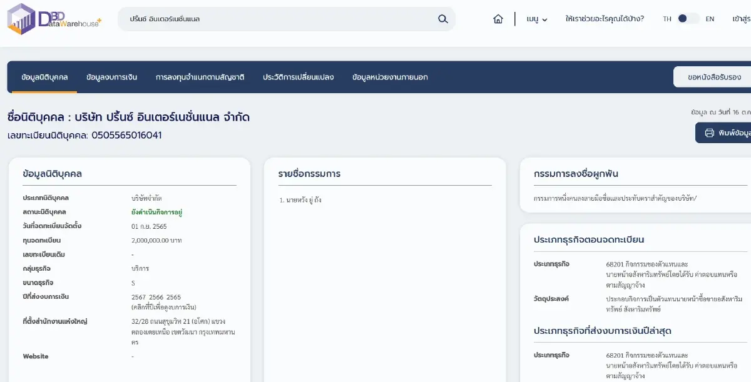View the ประวัติการเปลี่ยนแปลง tab
Viewport: 751px width, 382px height.
click(298, 78)
